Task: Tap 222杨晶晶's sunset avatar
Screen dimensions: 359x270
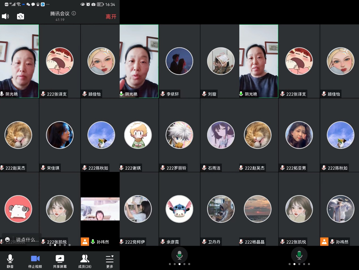Action: coord(257,209)
